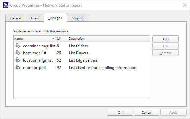Image resolution: width=190 pixels, height=119 pixels.
Task: Click the Id value 8
Action: pyautogui.click(x=58, y=46)
